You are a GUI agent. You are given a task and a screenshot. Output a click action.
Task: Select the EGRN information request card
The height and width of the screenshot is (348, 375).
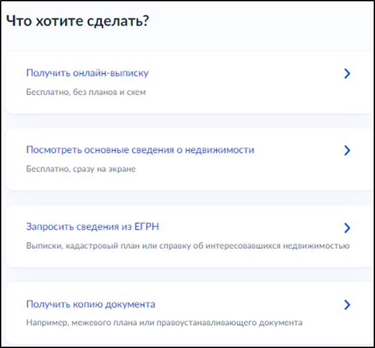point(189,236)
